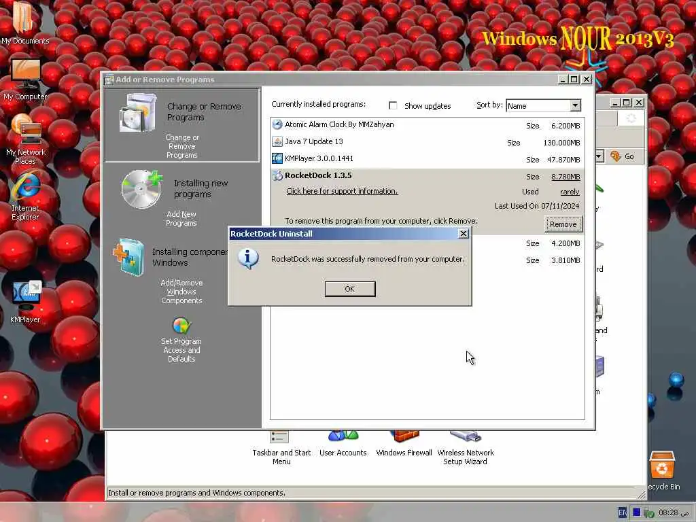Switch to the Add New Programs section

point(181,218)
